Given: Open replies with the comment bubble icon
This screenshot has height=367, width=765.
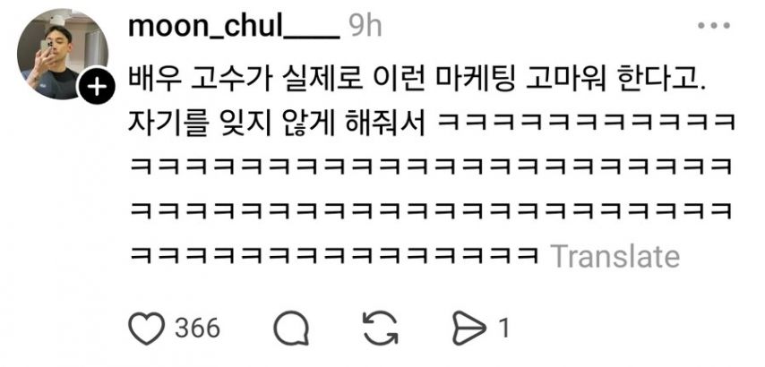Looking at the screenshot, I should coord(291,328).
